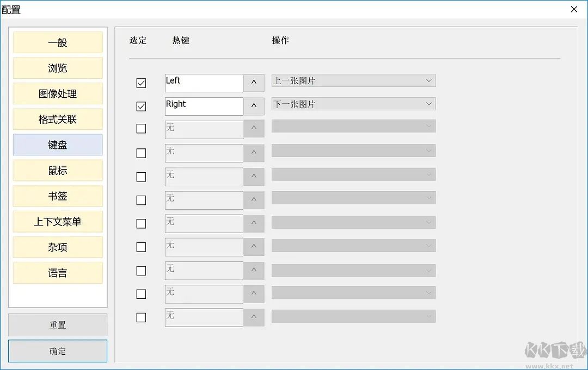Uncheck the Right hotkey row checkbox
This screenshot has height=370, width=588.
coord(141,106)
